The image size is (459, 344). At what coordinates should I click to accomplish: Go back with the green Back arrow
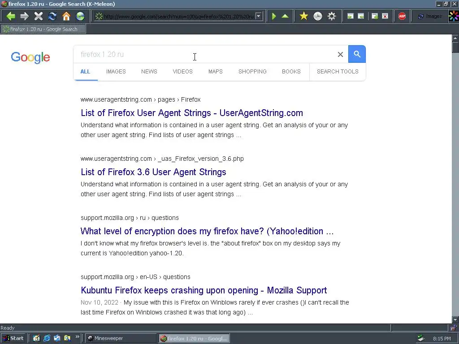pos(11,16)
